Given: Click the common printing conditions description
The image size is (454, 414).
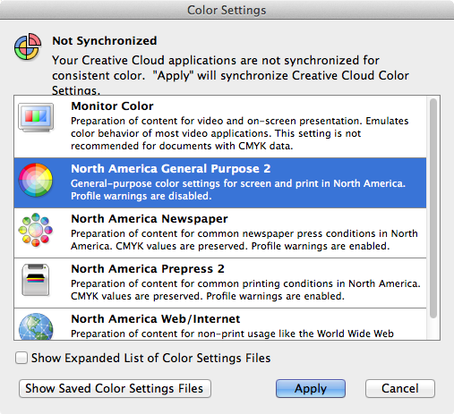Looking at the screenshot, I should pos(245,290).
